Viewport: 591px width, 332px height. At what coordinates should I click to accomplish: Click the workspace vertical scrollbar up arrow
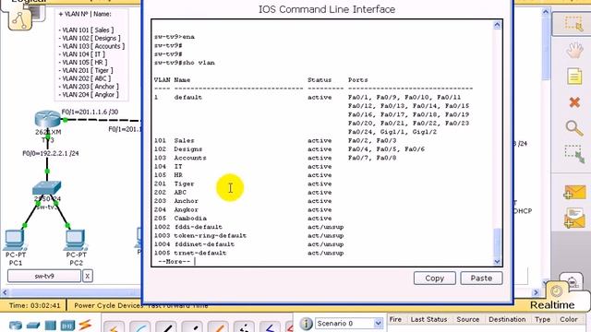point(546,12)
